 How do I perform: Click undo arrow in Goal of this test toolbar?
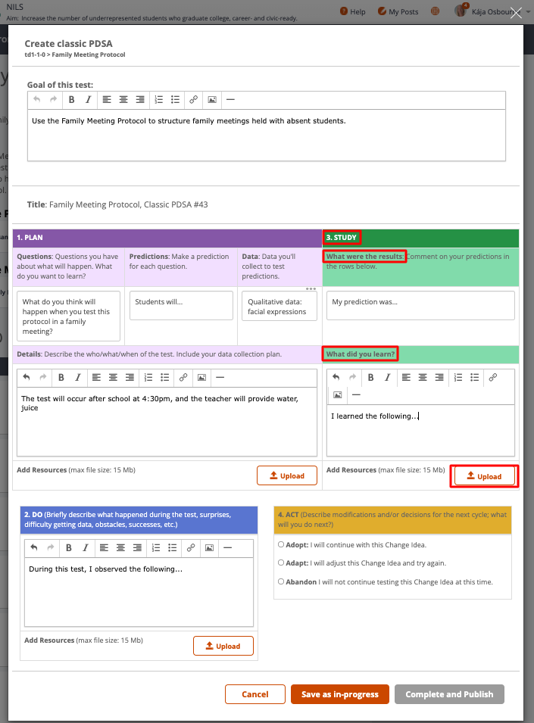(37, 100)
